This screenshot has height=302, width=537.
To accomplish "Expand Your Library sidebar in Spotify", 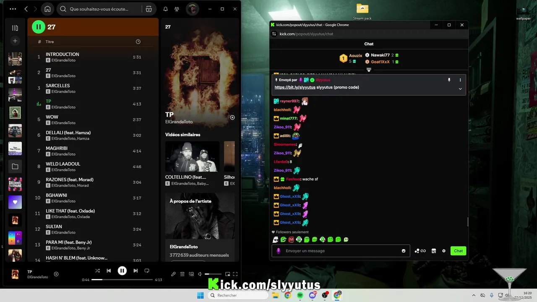I will (x=15, y=28).
